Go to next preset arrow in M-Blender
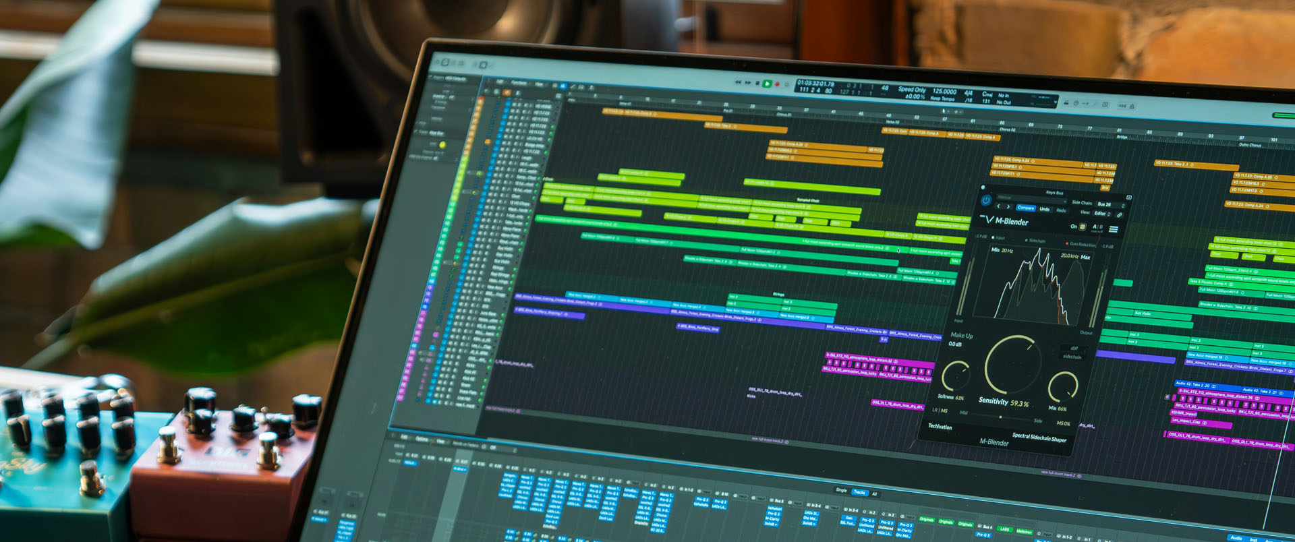Image resolution: width=1295 pixels, height=542 pixels. (1008, 207)
